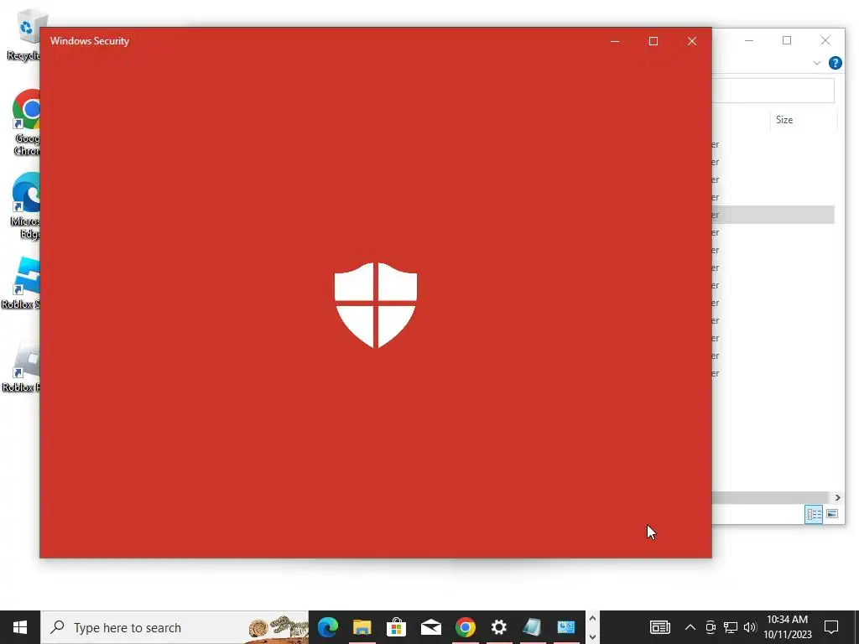Open Microsoft Edge from the taskbar
859x644 pixels.
(x=328, y=627)
